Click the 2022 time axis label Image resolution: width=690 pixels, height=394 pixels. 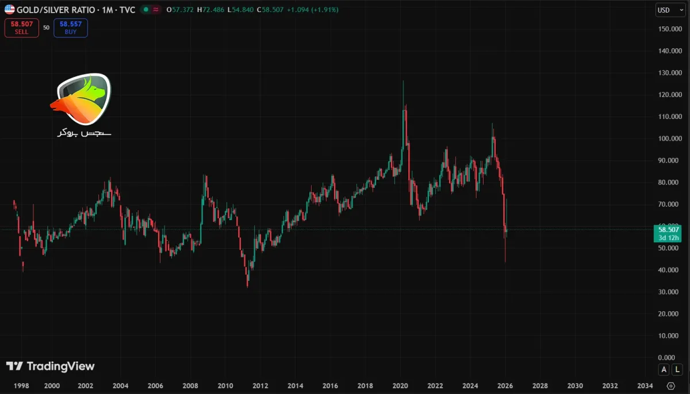click(x=435, y=386)
